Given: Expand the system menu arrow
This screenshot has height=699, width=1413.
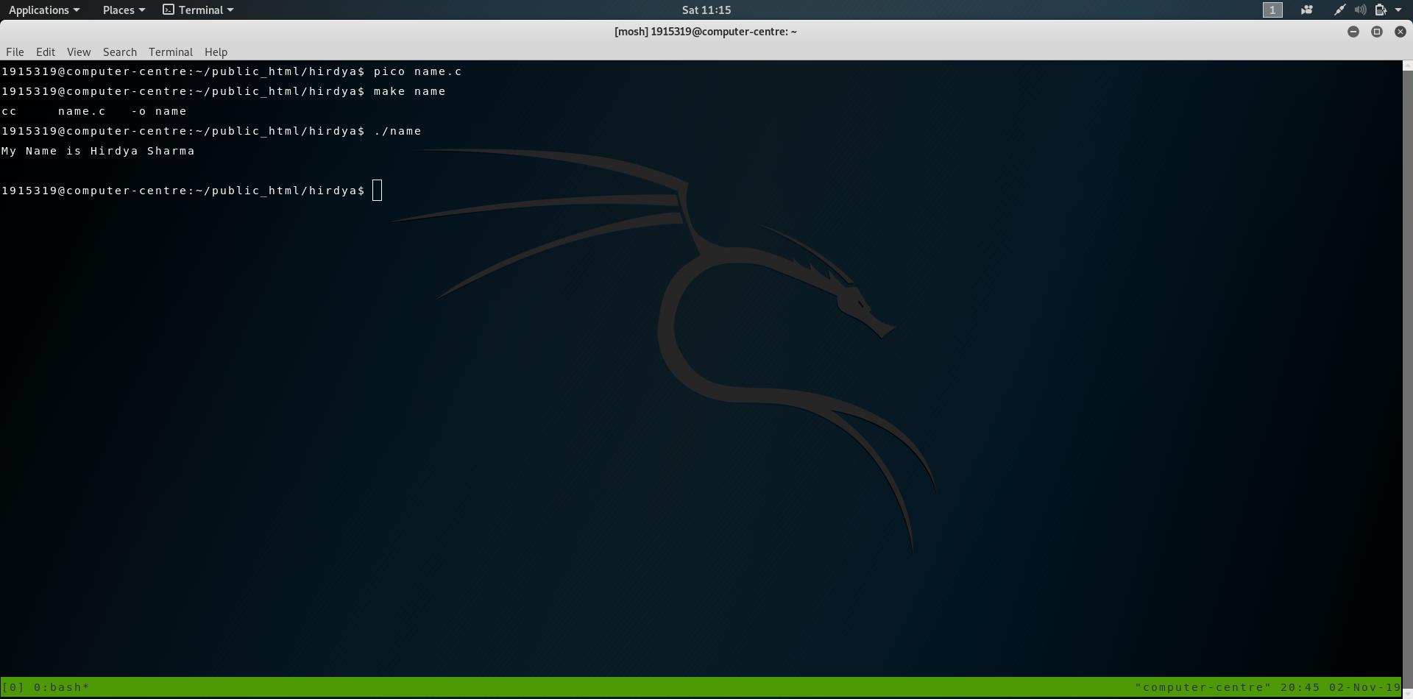Looking at the screenshot, I should pos(1398,10).
